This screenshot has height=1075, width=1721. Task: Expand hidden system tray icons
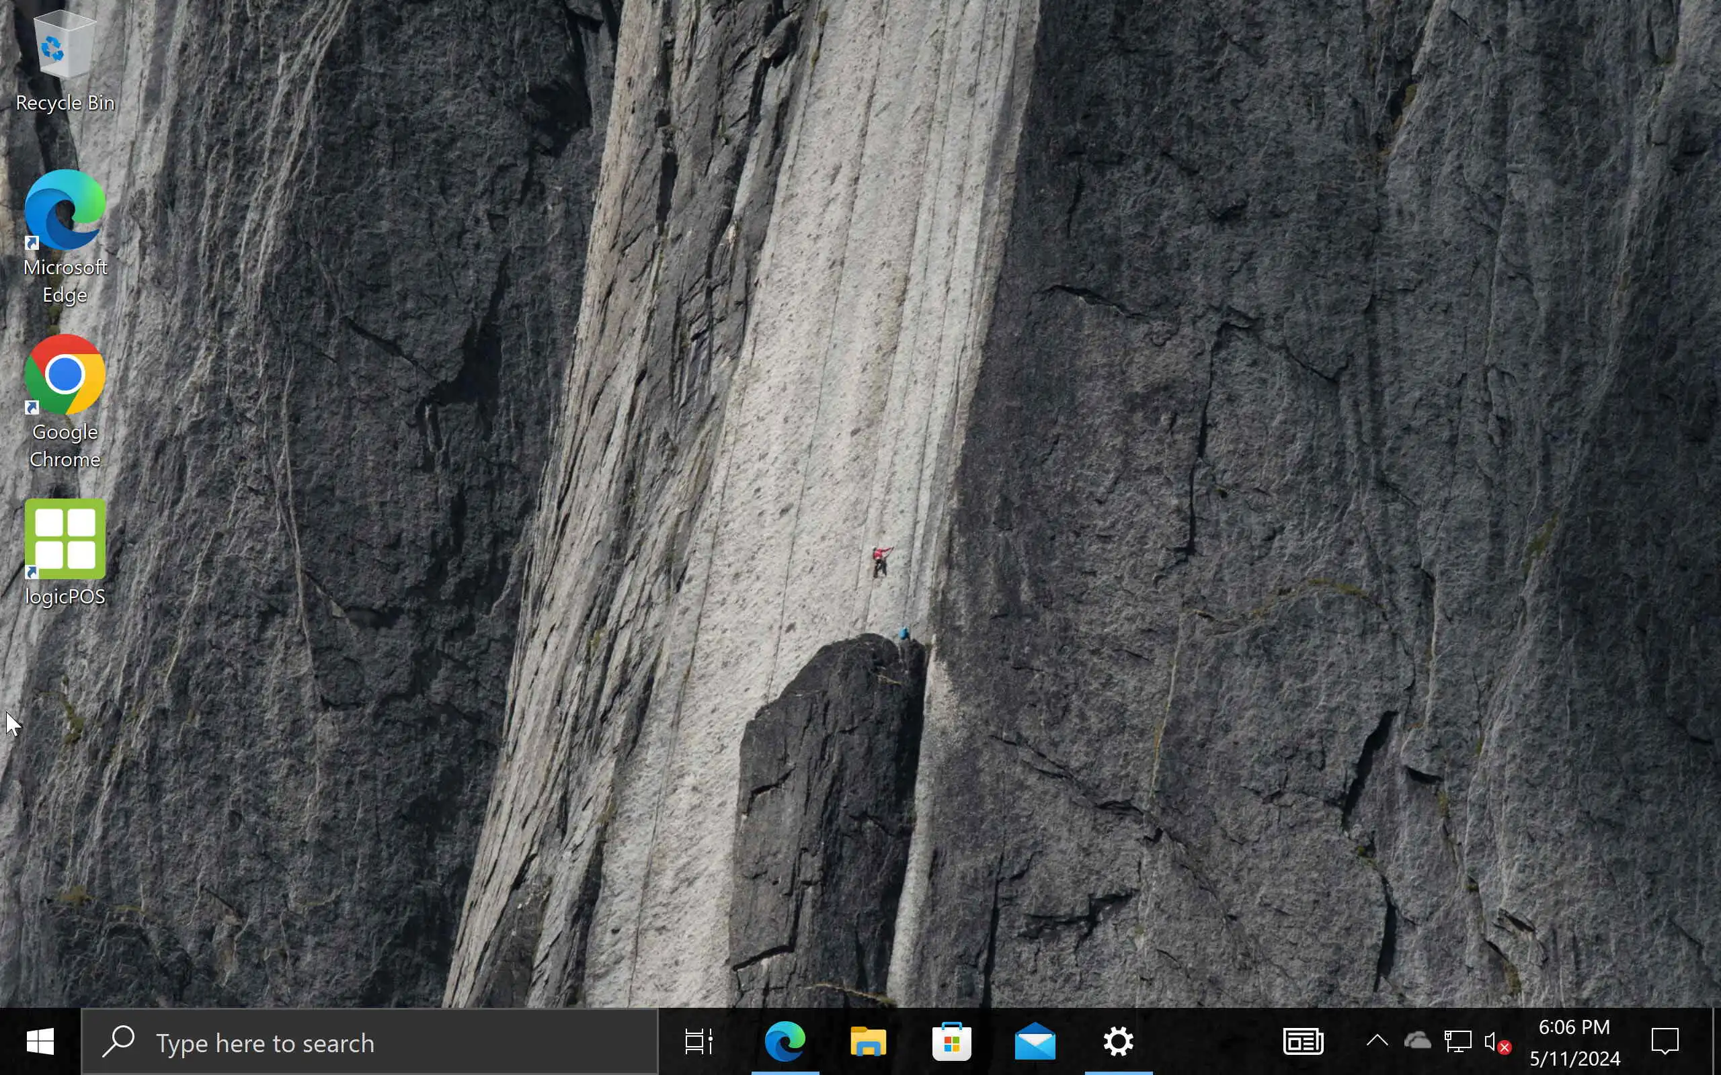[x=1377, y=1041]
